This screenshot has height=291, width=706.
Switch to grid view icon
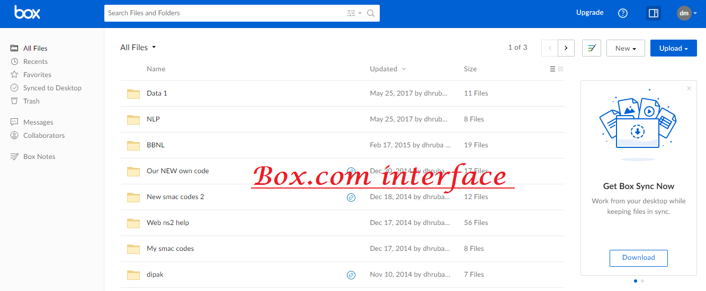pyautogui.click(x=561, y=69)
